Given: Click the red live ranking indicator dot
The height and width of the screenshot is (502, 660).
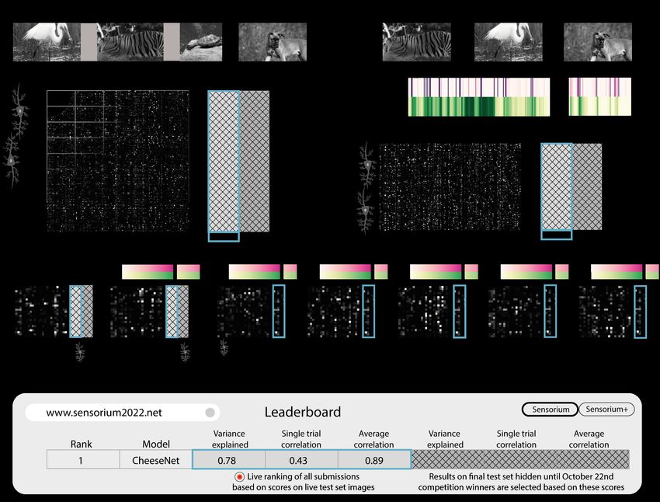Looking at the screenshot, I should [239, 476].
